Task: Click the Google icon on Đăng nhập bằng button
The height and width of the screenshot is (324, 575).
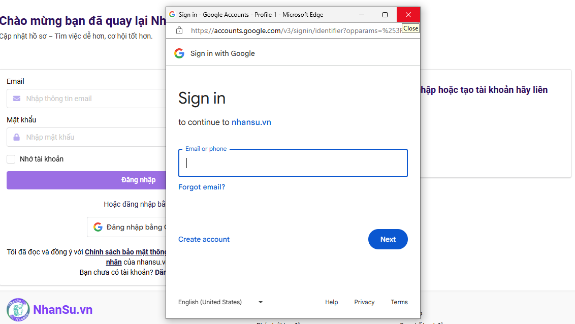Action: point(98,227)
